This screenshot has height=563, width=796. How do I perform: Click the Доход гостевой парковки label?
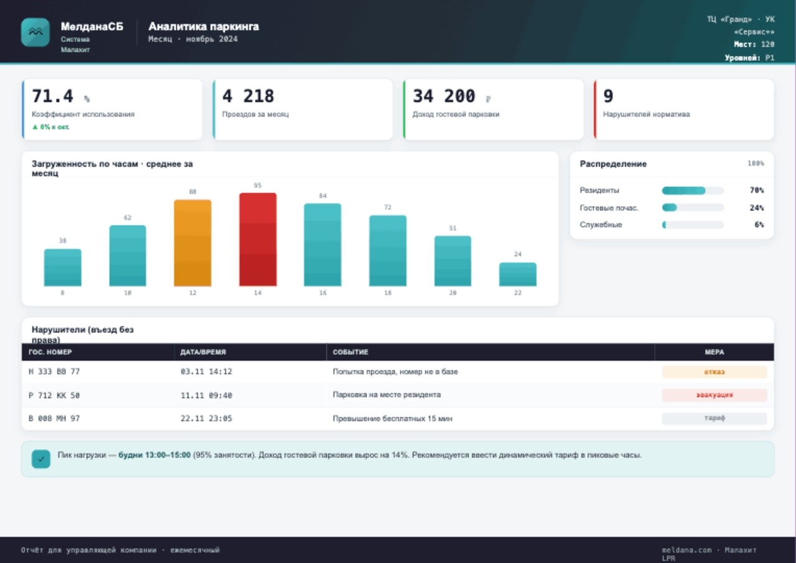456,114
